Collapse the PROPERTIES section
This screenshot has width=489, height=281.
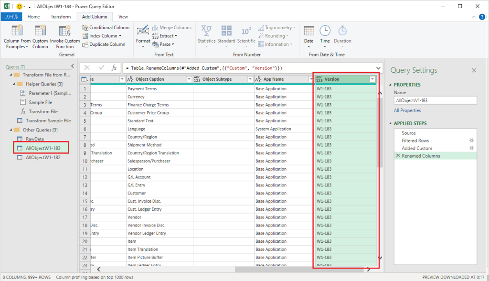[x=390, y=85]
